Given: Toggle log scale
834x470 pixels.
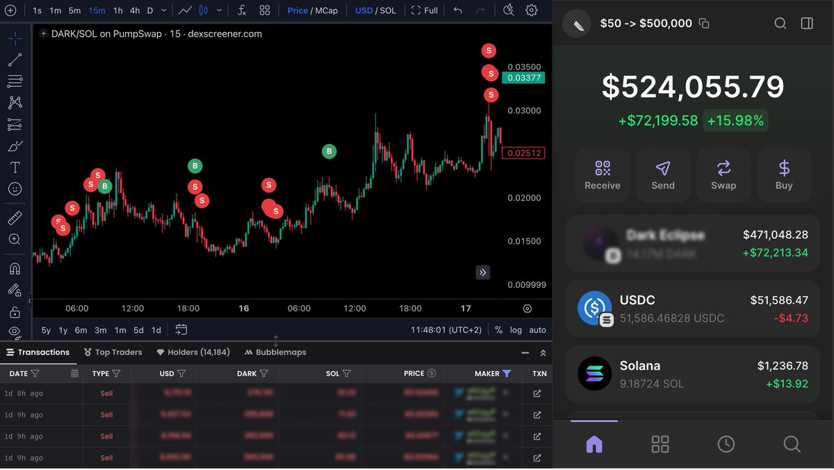Looking at the screenshot, I should point(516,330).
